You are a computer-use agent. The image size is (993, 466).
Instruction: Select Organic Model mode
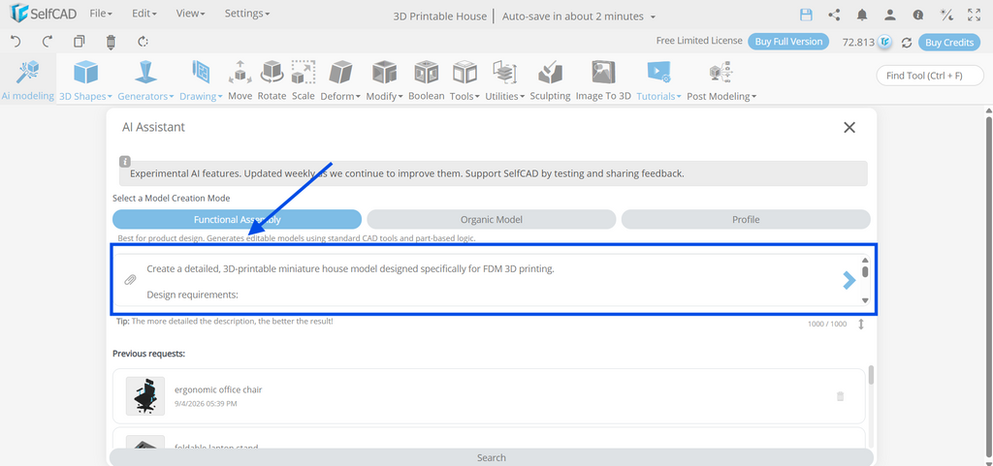(x=492, y=219)
